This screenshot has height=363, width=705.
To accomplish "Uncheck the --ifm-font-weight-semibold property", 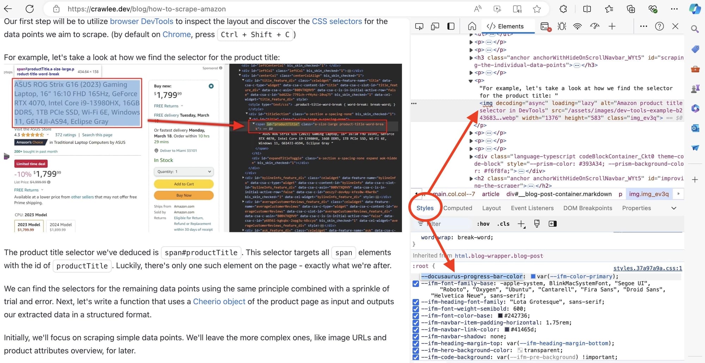I will point(415,308).
